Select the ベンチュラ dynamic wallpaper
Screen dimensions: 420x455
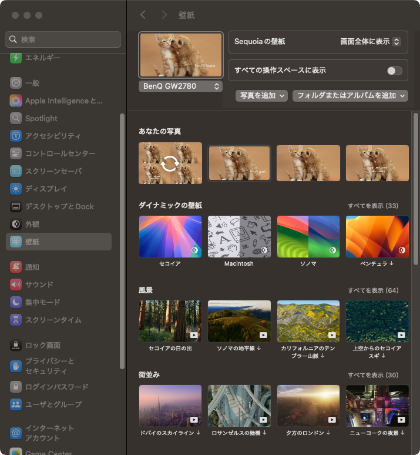[x=377, y=236]
